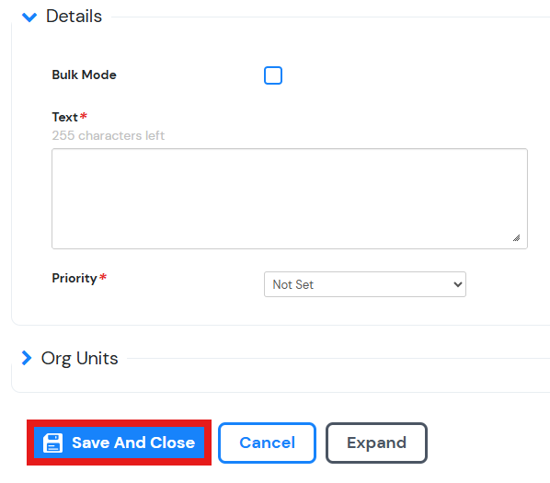Focus the Text message input area

[x=290, y=199]
